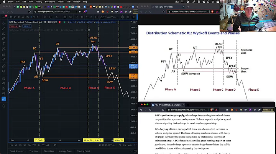
Task: Open the financials bar chart icon
Action: click(65, 17)
